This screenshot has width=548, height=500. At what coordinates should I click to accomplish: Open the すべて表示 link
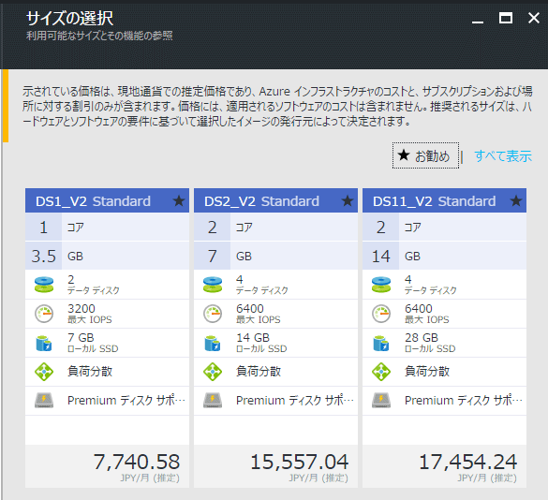[x=503, y=155]
